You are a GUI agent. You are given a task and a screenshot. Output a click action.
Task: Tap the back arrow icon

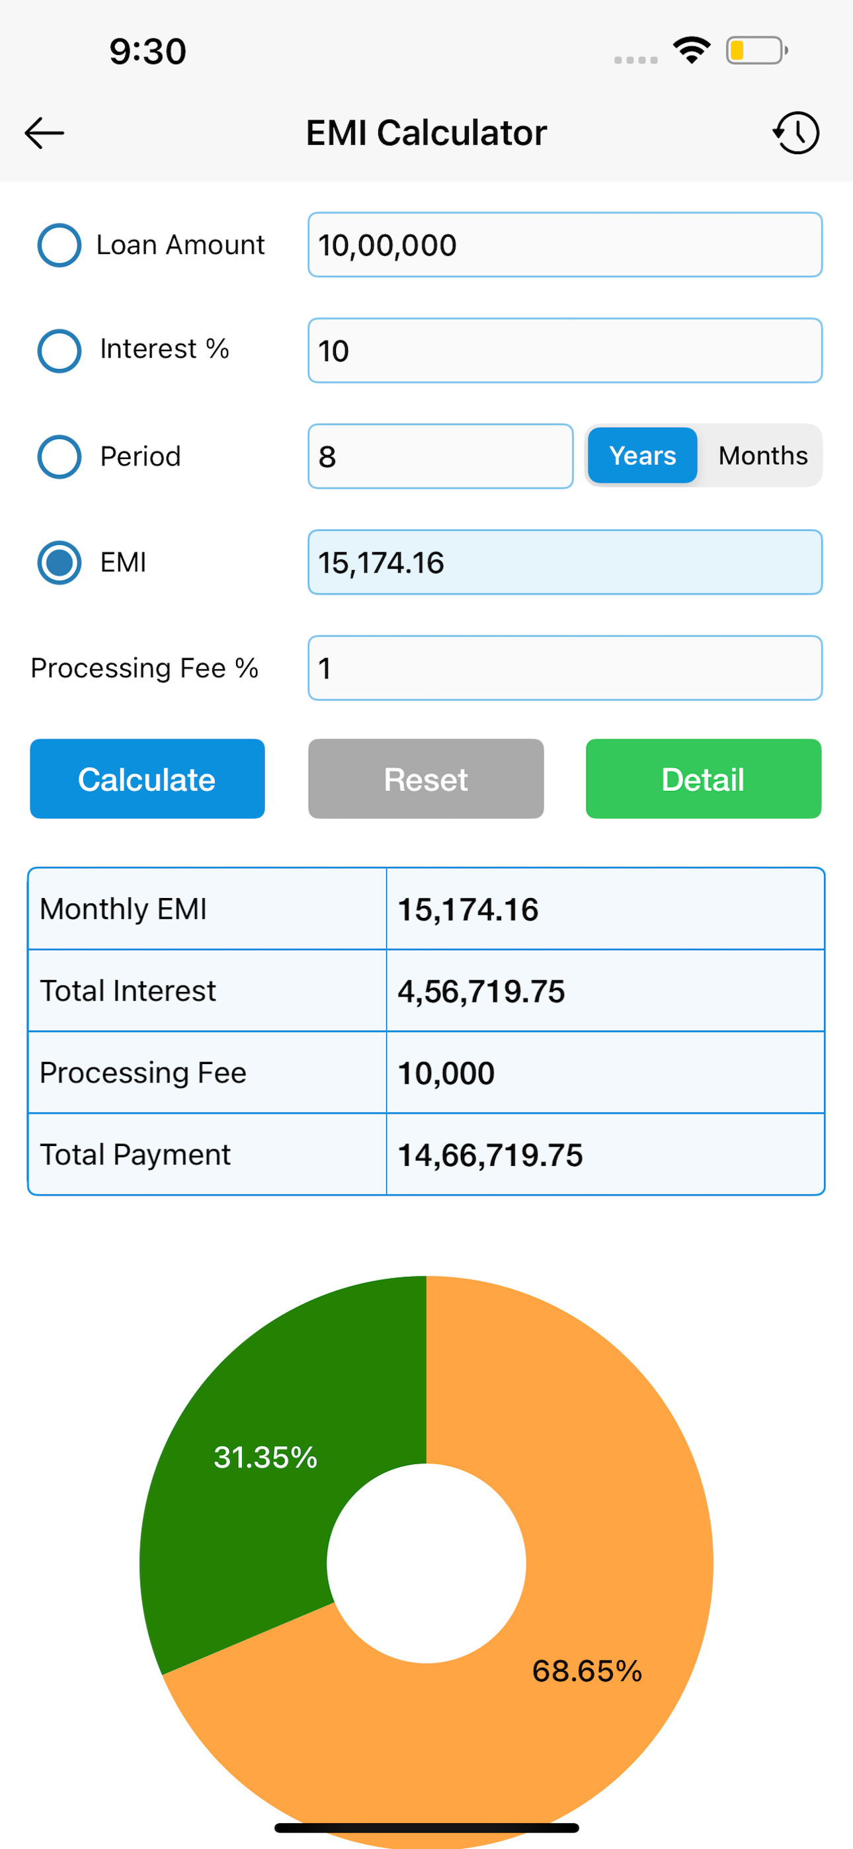pos(44,133)
